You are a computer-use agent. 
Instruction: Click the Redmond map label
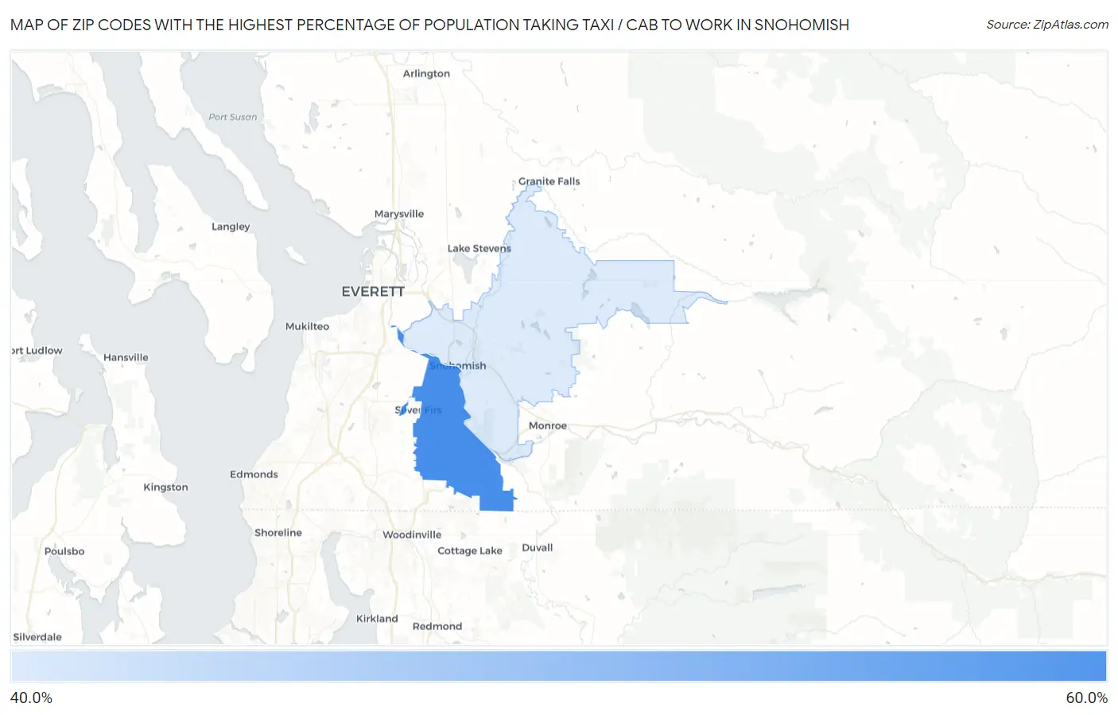click(437, 626)
